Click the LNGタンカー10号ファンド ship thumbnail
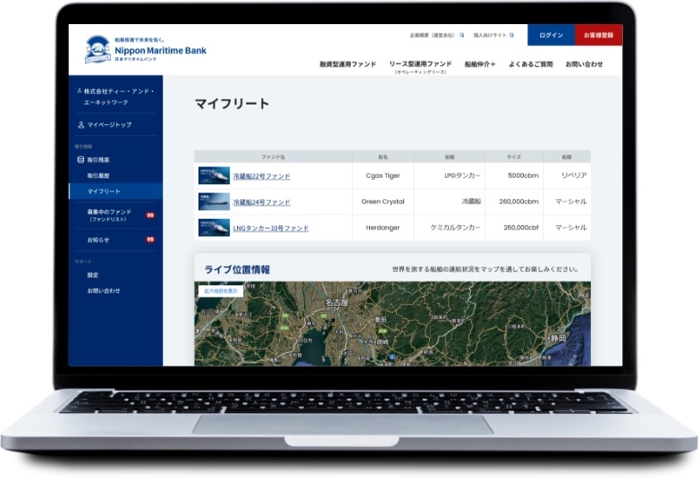The height and width of the screenshot is (480, 700). 214,228
